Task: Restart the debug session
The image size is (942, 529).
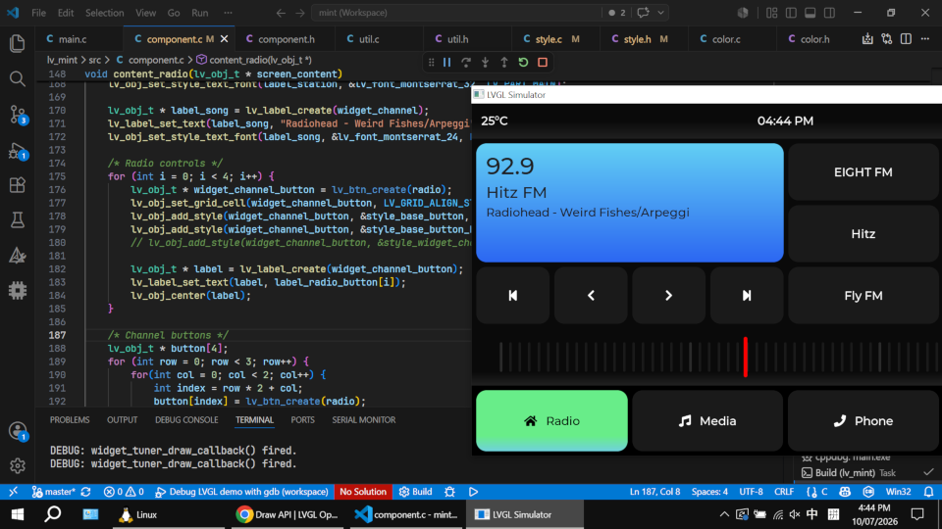Action: click(x=523, y=63)
